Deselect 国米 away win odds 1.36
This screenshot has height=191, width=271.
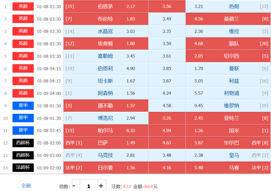[x=228, y=131]
